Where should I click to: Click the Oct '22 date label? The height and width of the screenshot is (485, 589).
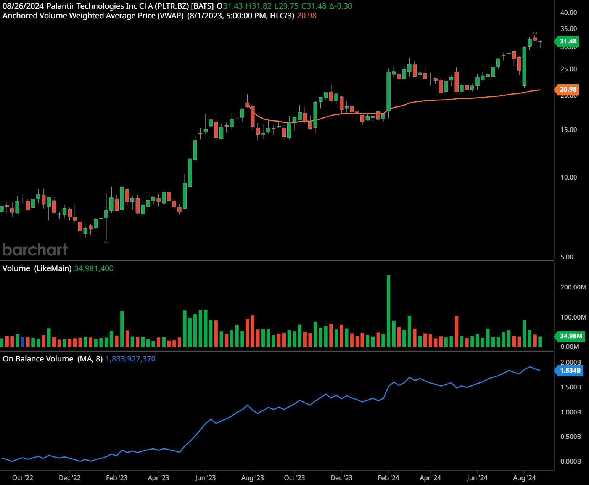23,478
